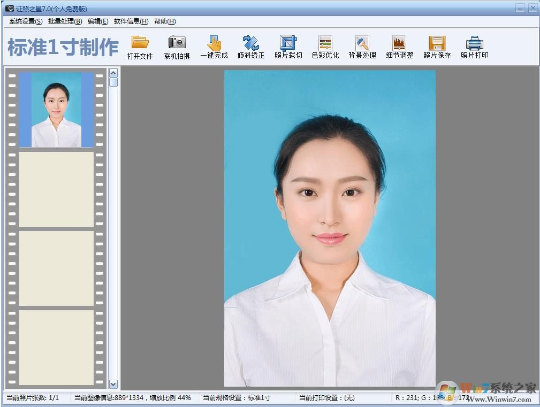The height and width of the screenshot is (407, 540).
Task: Select the tilt correction tool 倾斜矫正
Action: pyautogui.click(x=250, y=47)
